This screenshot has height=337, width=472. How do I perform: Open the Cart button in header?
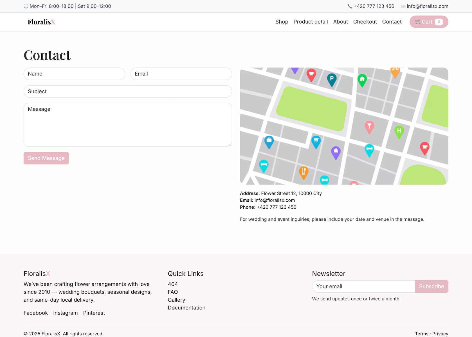(x=429, y=22)
